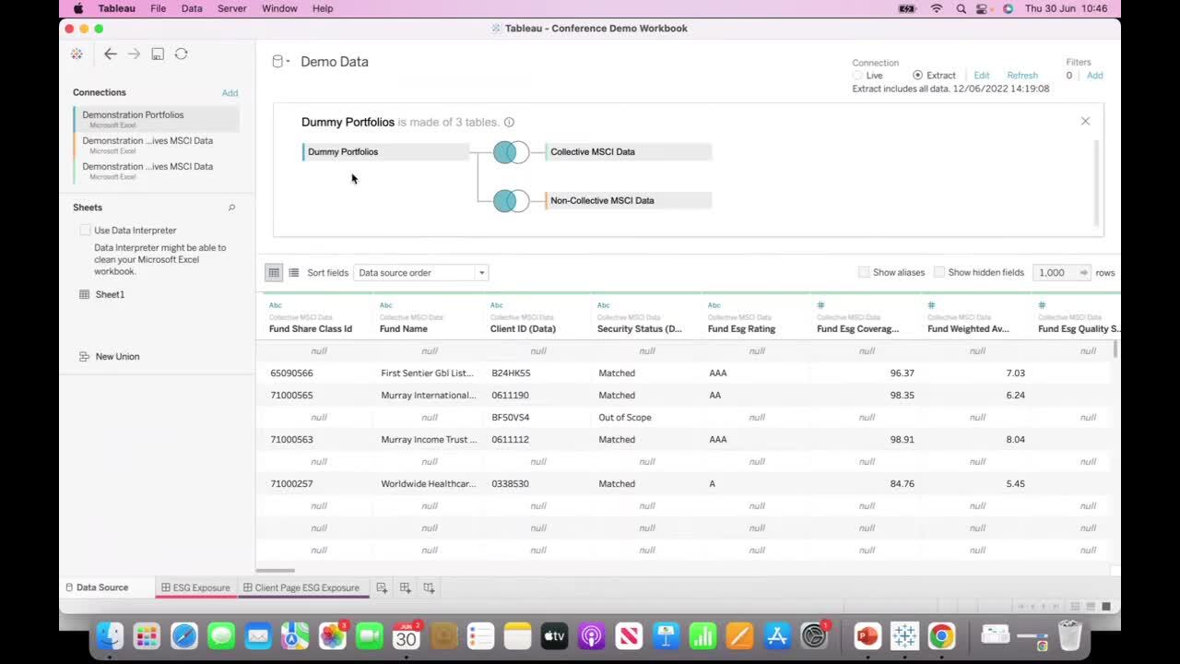Create a new worksheet via tab icon
Image resolution: width=1180 pixels, height=664 pixels.
point(382,587)
